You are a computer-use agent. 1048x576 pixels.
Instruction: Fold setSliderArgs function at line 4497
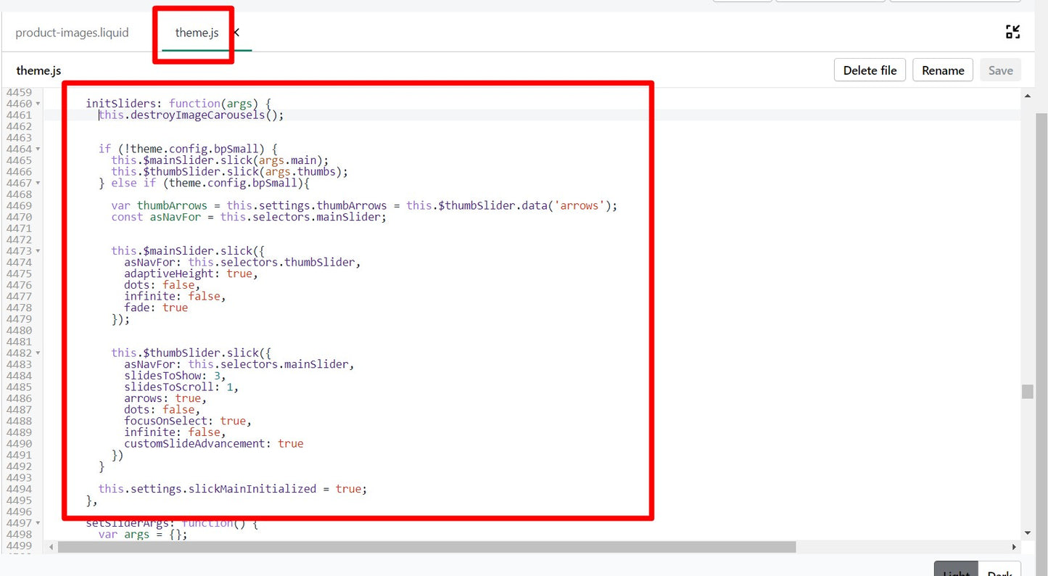click(38, 523)
